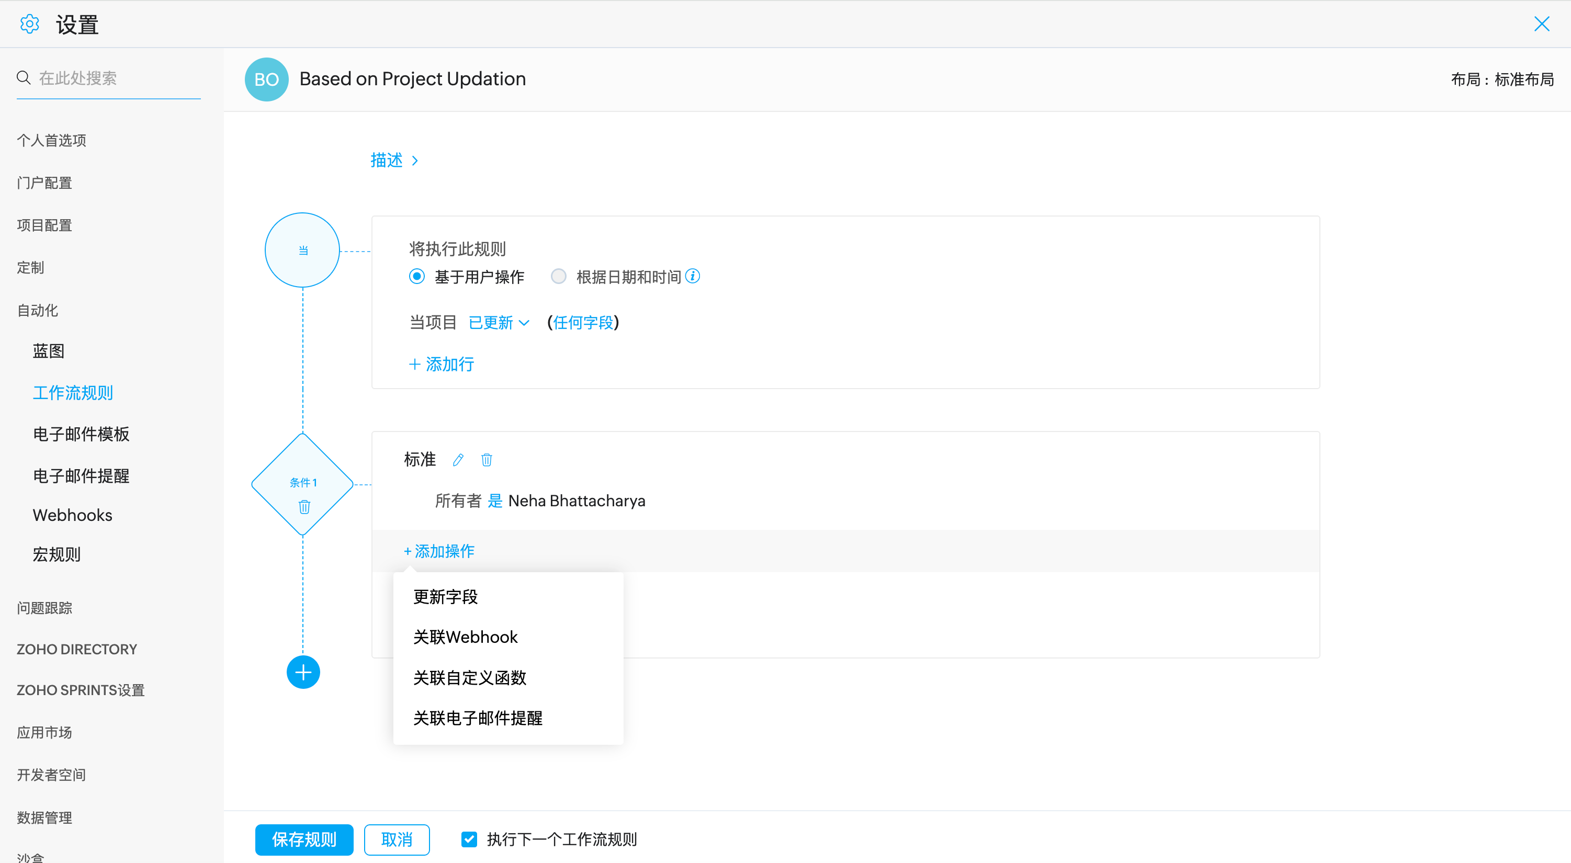This screenshot has height=863, width=1571.
Task: Choose 更新字段 from the action menu
Action: click(x=445, y=596)
